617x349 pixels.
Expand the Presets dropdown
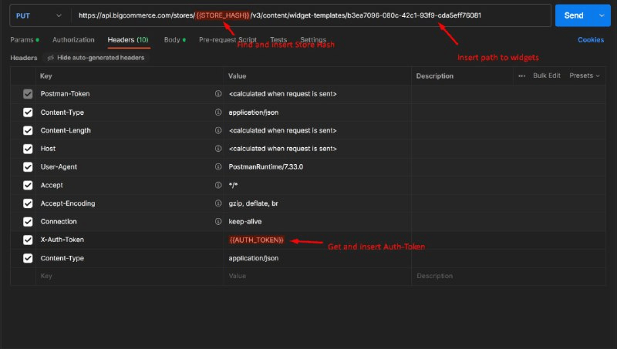tap(585, 76)
